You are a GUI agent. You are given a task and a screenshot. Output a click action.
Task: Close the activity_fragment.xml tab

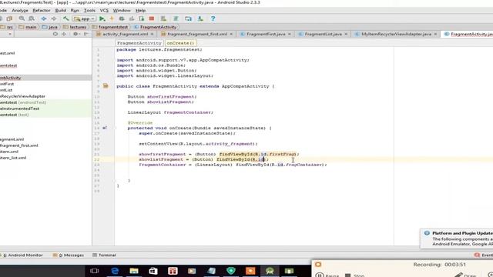(x=153, y=34)
